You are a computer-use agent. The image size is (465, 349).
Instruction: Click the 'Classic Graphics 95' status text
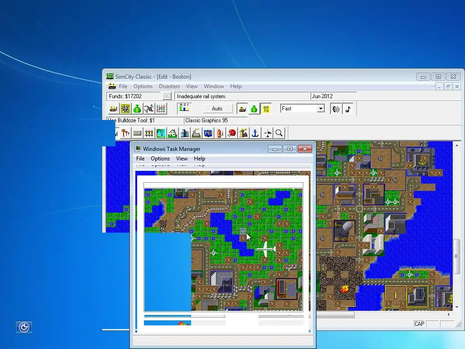tap(207, 120)
